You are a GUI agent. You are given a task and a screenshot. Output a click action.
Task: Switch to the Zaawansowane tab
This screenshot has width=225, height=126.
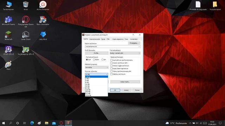tap(95, 39)
